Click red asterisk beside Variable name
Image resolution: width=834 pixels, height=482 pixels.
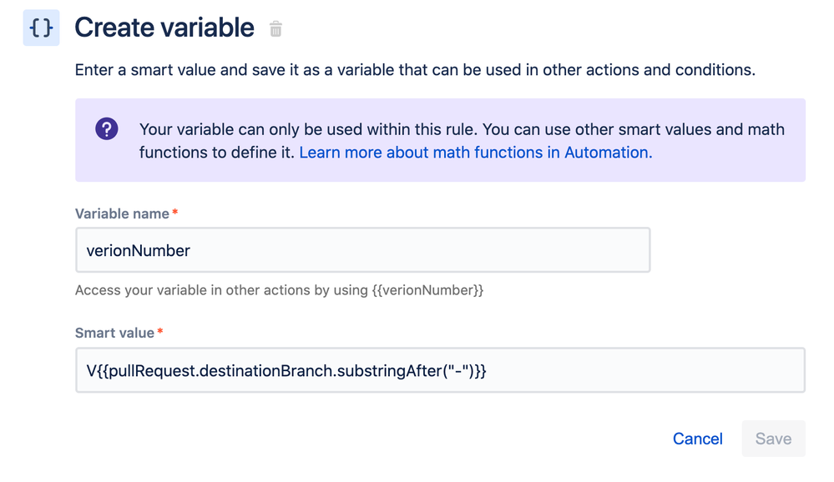(175, 212)
